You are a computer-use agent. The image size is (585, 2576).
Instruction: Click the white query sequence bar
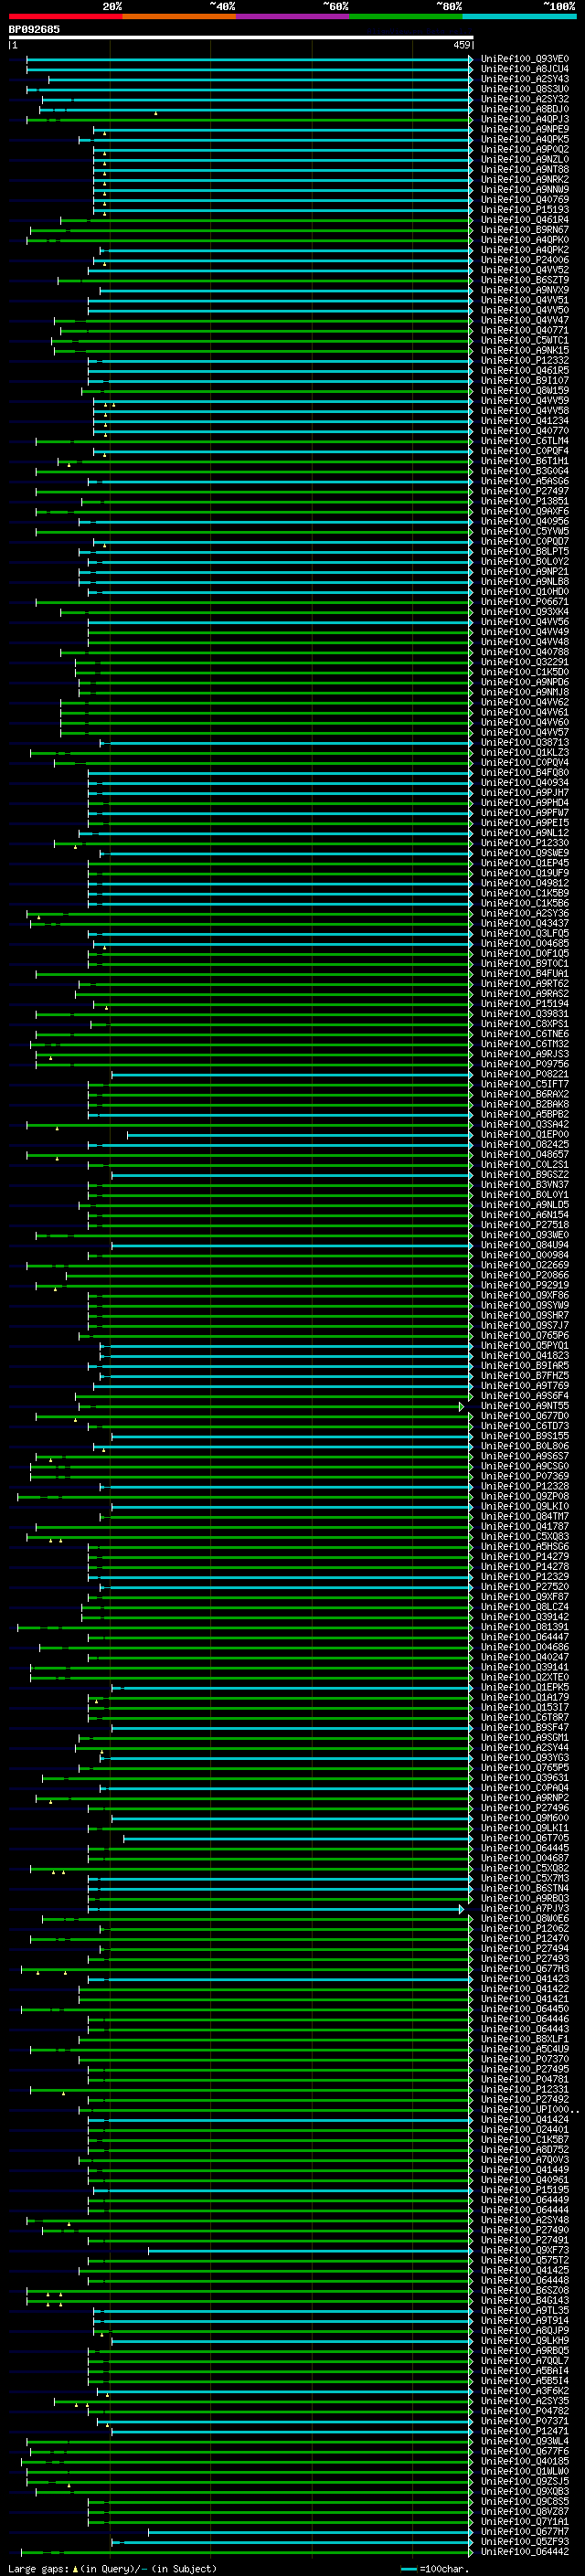pos(241,37)
